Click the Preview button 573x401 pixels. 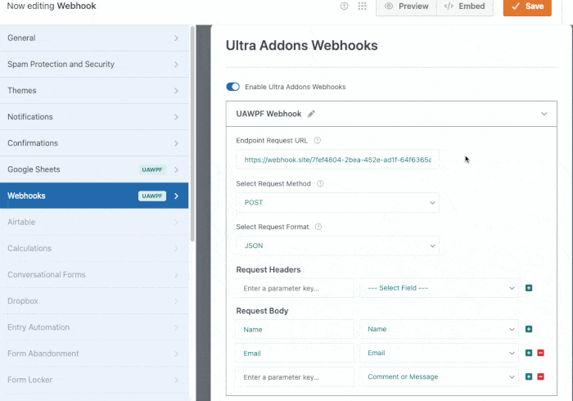tap(406, 7)
